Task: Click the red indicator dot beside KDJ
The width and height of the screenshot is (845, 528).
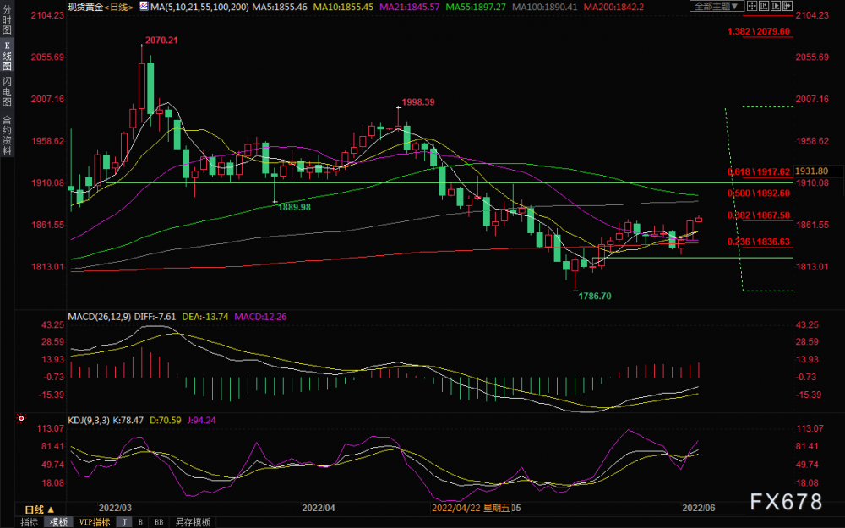Action: coord(22,417)
